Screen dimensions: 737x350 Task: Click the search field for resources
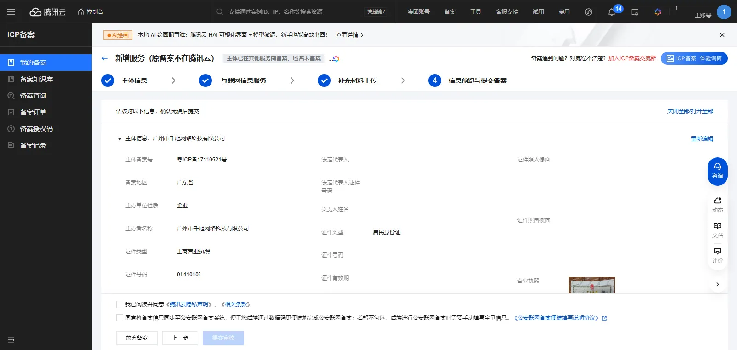coord(295,12)
